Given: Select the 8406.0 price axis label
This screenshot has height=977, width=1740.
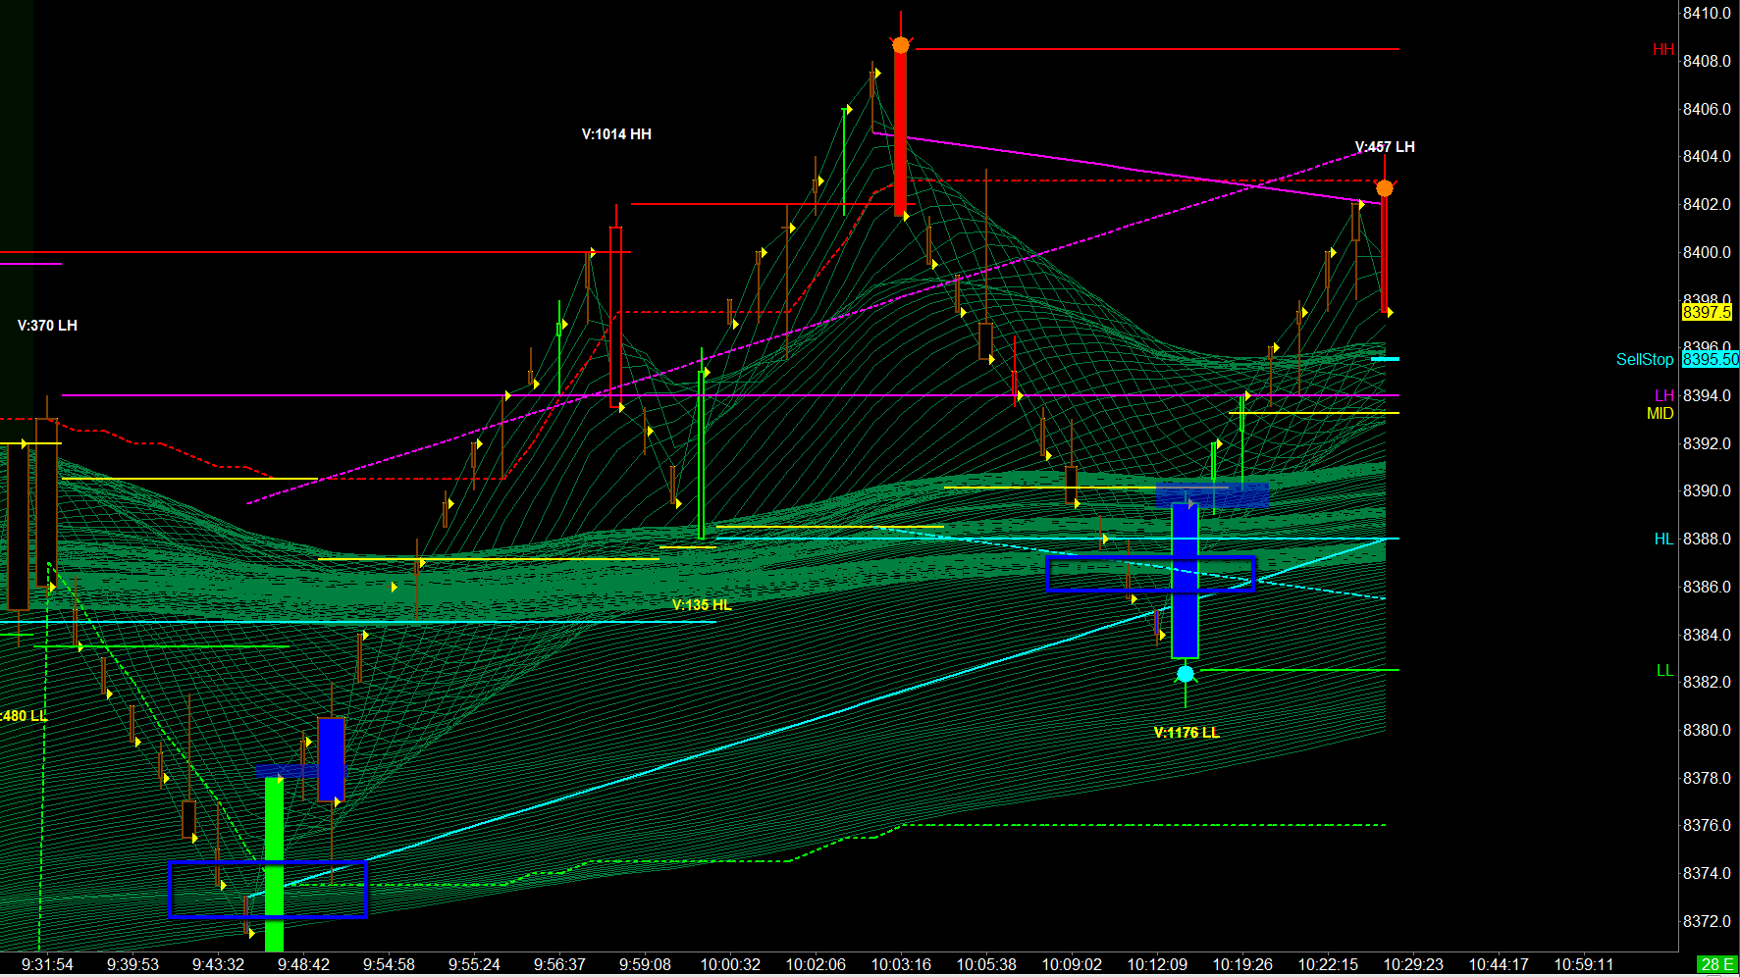Looking at the screenshot, I should point(1708,109).
